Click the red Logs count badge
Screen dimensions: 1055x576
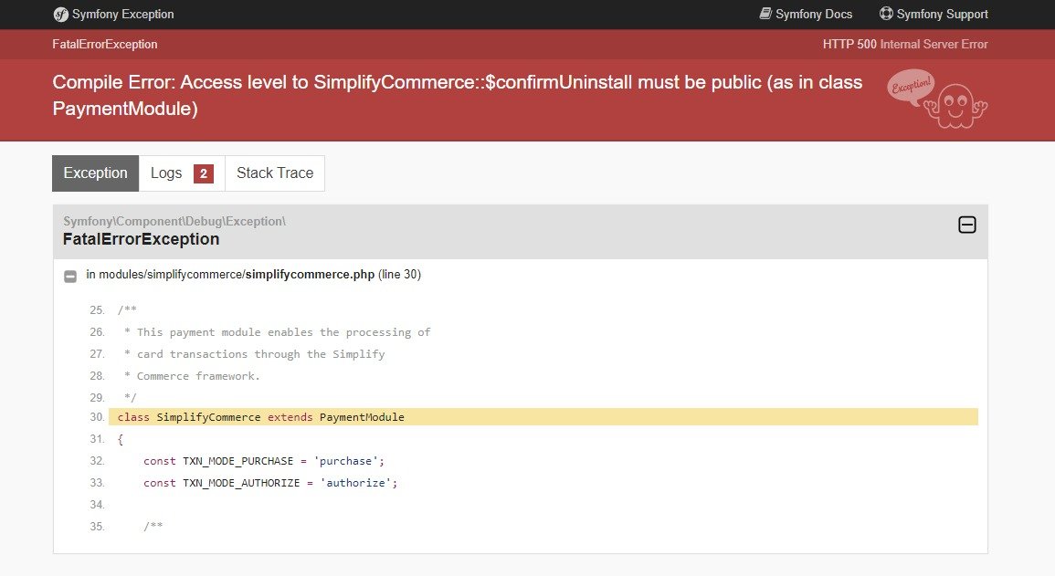[x=204, y=173]
